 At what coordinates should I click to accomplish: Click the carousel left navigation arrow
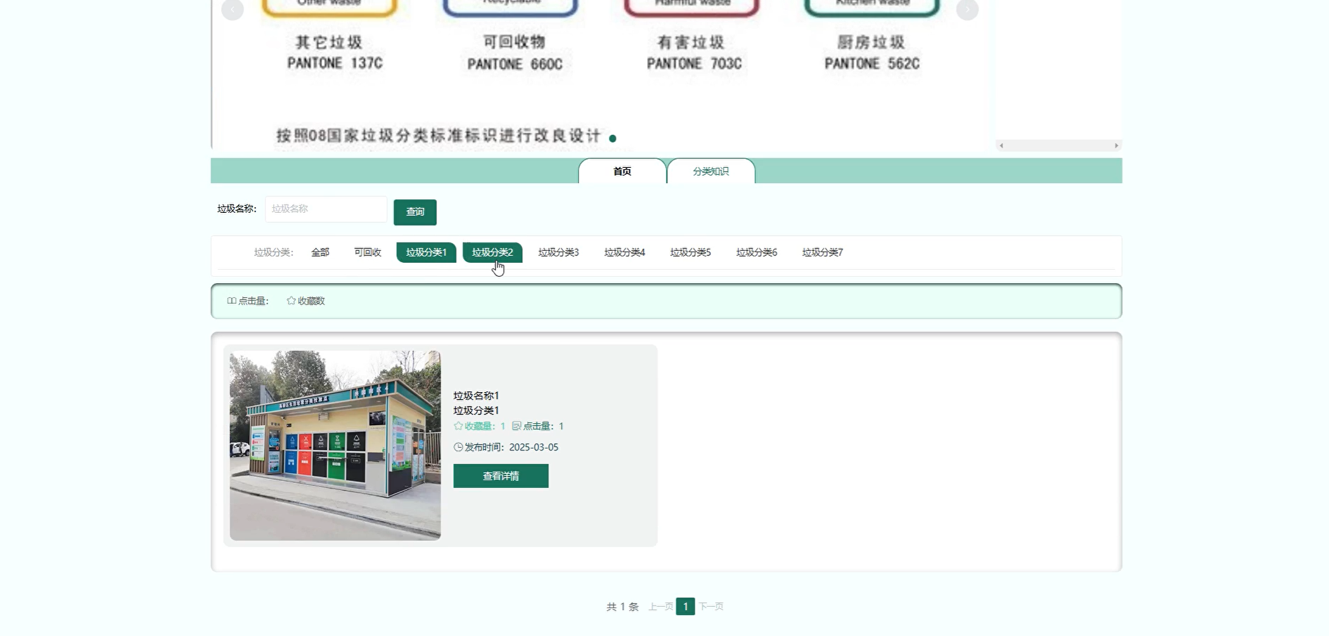[x=232, y=10]
